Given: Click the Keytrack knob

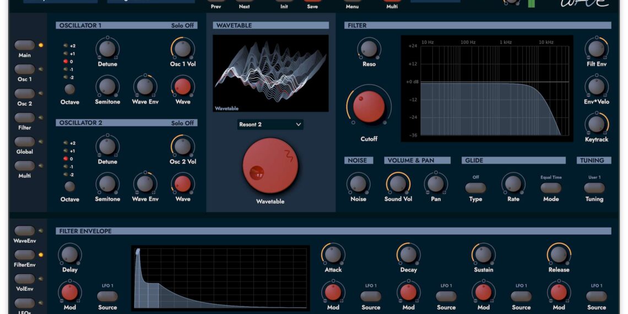Looking at the screenshot, I should click(596, 124).
